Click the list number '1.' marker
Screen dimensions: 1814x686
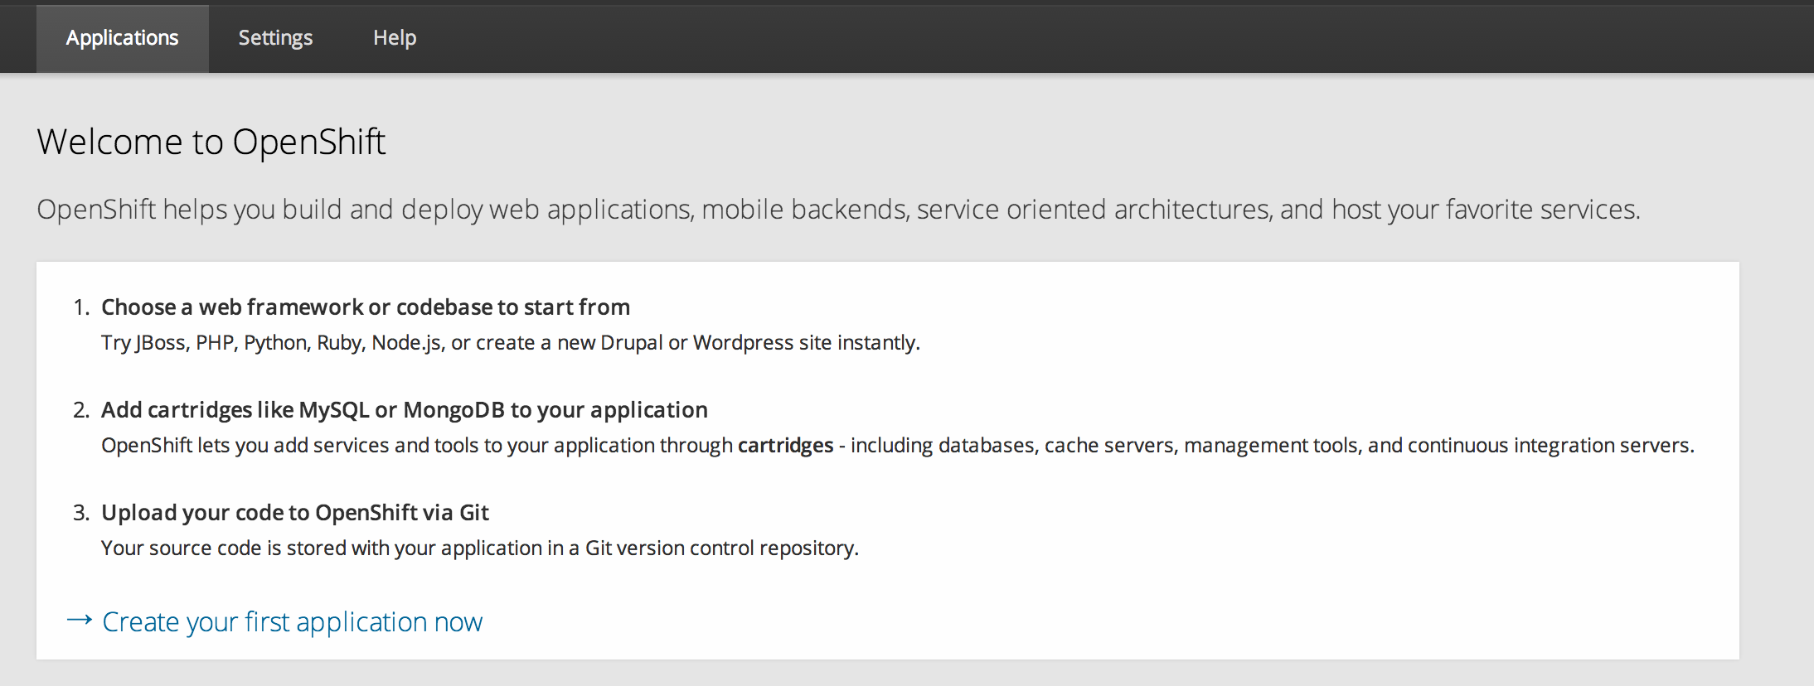(x=80, y=307)
